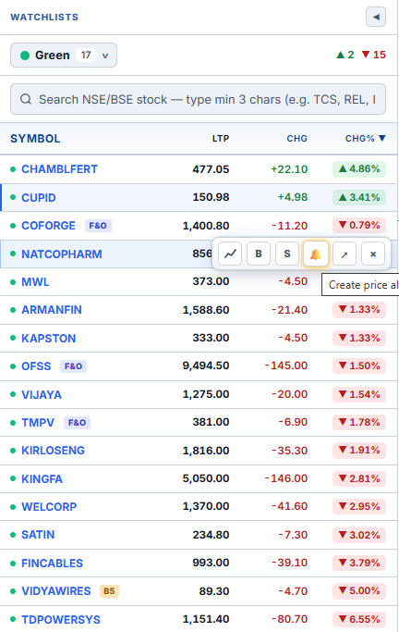The height and width of the screenshot is (632, 399).
Task: Click the search magnifier icon
Action: pyautogui.click(x=26, y=99)
